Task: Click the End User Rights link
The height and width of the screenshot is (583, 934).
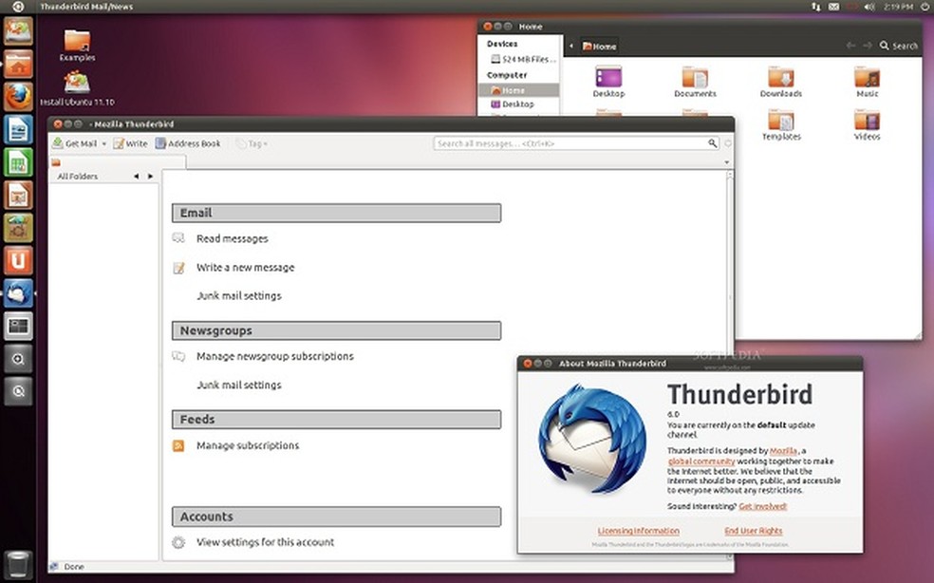Action: (753, 531)
